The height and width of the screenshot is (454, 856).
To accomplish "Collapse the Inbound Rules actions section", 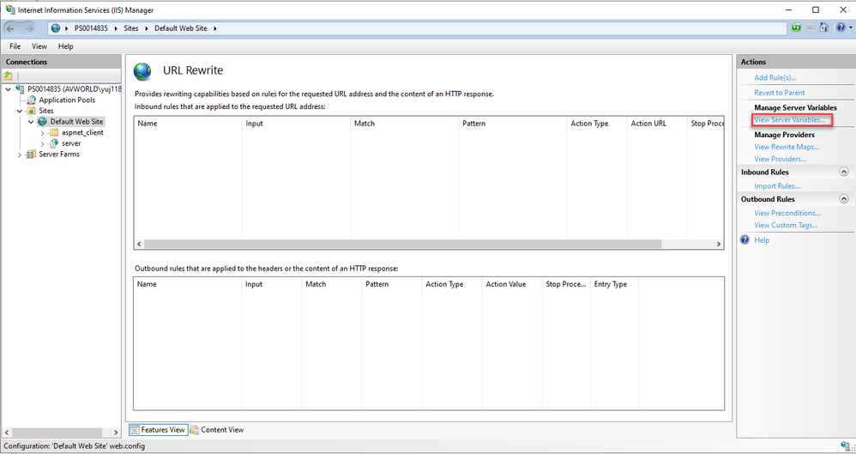I will [x=843, y=173].
